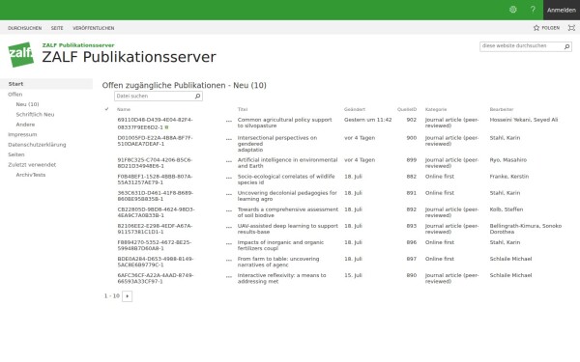The height and width of the screenshot is (362, 580).
Task: Open the Datenschutzerklärung link
Action: click(x=37, y=145)
